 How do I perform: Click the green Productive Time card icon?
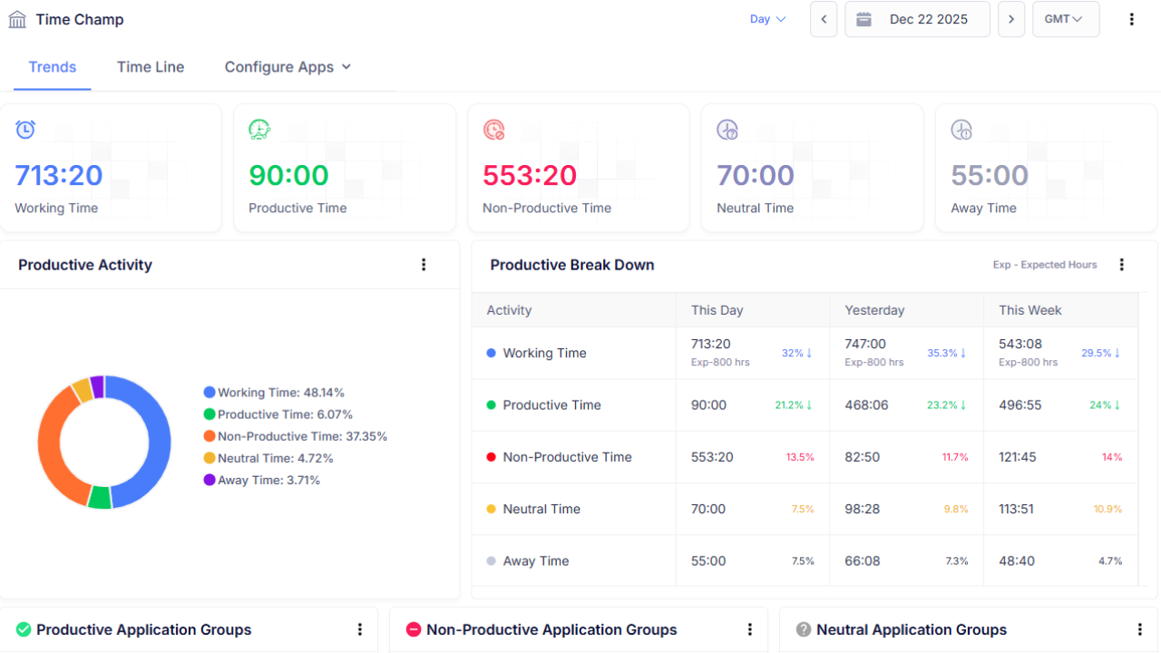[x=259, y=130]
